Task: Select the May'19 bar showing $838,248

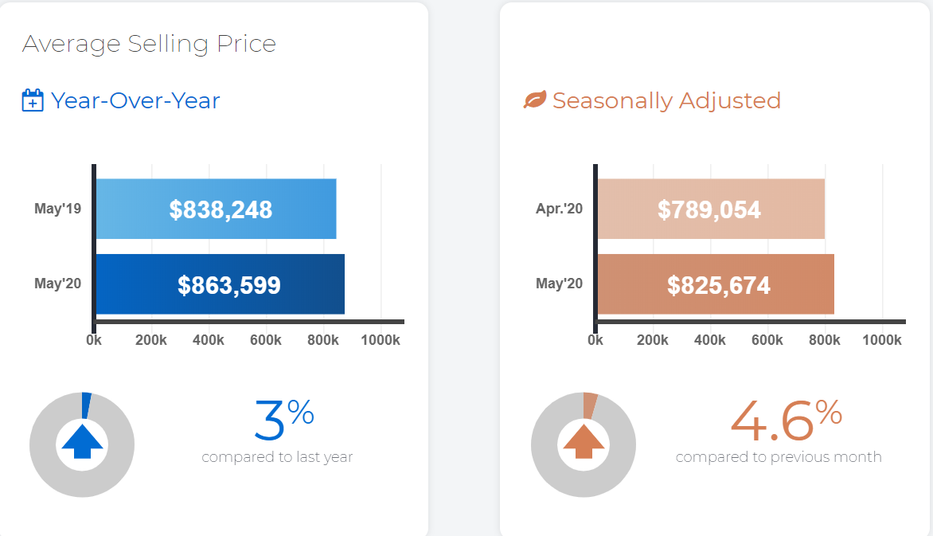Action: point(216,209)
